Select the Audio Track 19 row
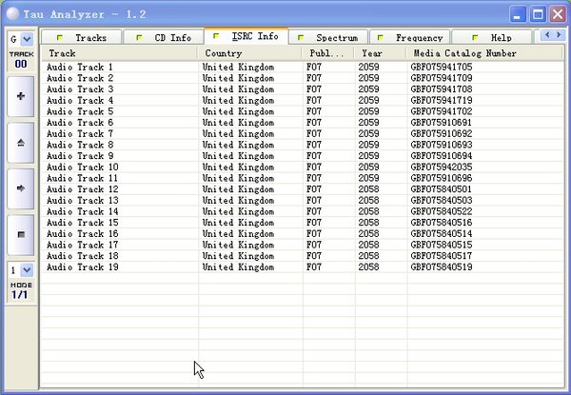This screenshot has width=571, height=395. 303,267
